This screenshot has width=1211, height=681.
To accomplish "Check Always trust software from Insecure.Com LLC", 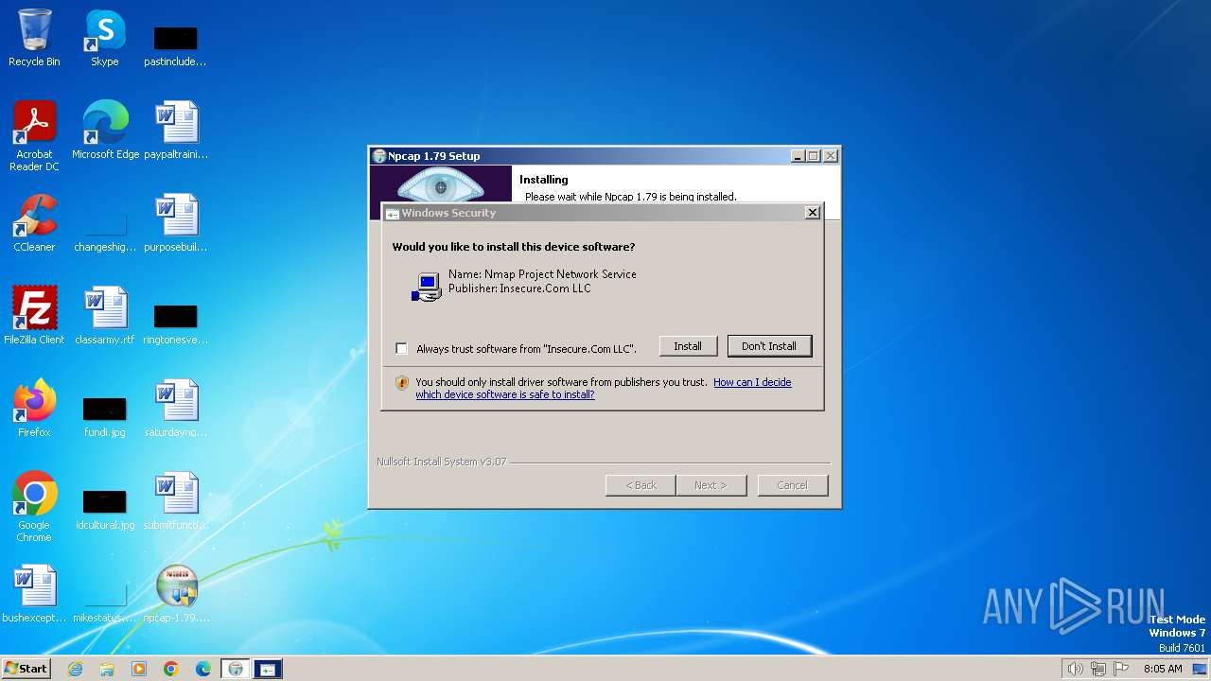I will tap(402, 349).
